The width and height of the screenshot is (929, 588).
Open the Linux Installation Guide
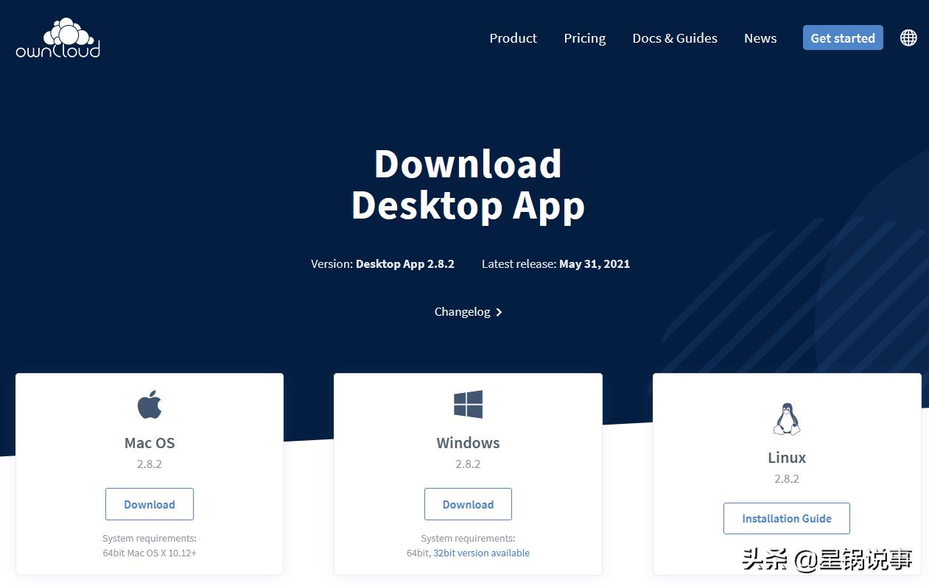click(x=787, y=518)
